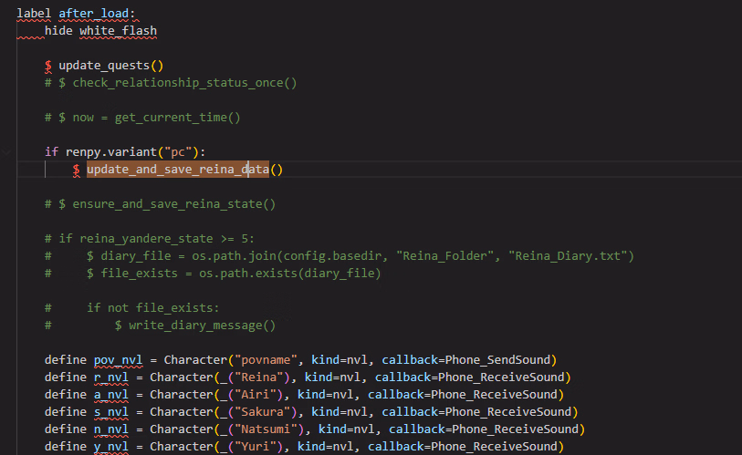Click Phone_SendSound callback on pov_nvl line
Viewport: 742px width, 455px height.
coord(496,360)
